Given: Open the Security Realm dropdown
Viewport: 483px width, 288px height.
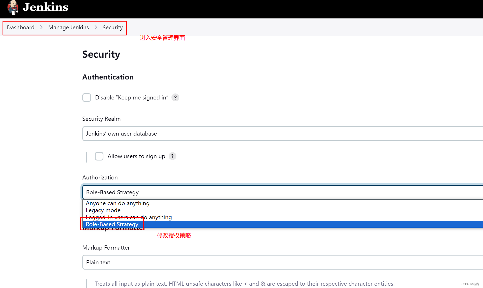Looking at the screenshot, I should (x=283, y=134).
